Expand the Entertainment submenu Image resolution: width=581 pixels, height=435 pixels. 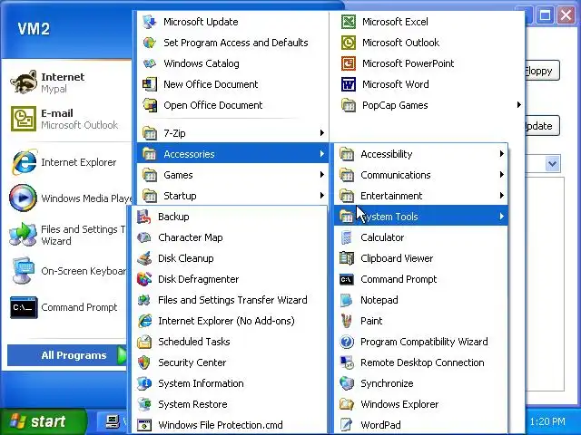coord(421,196)
